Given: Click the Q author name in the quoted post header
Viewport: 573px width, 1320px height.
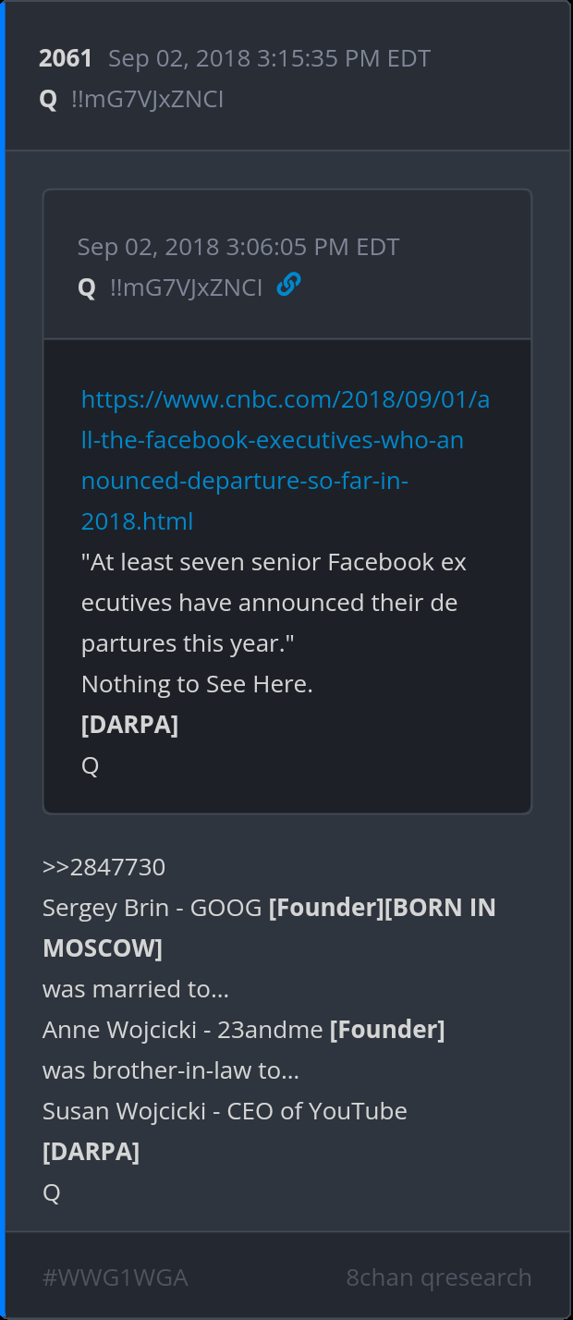Looking at the screenshot, I should coord(87,288).
